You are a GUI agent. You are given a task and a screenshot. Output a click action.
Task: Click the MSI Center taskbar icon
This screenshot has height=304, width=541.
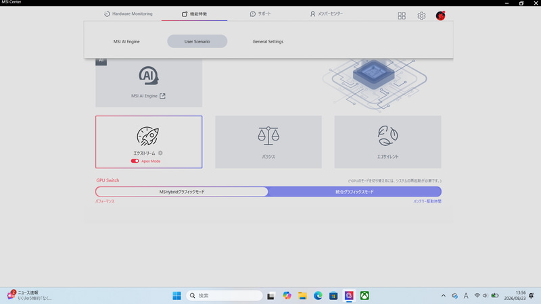(x=349, y=296)
